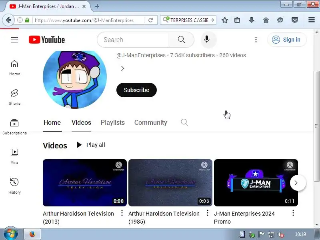Click scrollbar down arrow
Viewport: 320px width, 240px height.
point(316,225)
